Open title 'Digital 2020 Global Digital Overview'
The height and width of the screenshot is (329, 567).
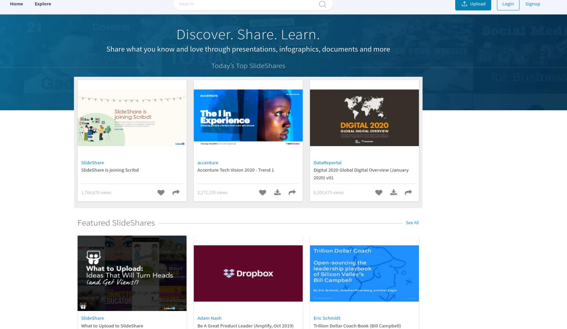pos(361,174)
